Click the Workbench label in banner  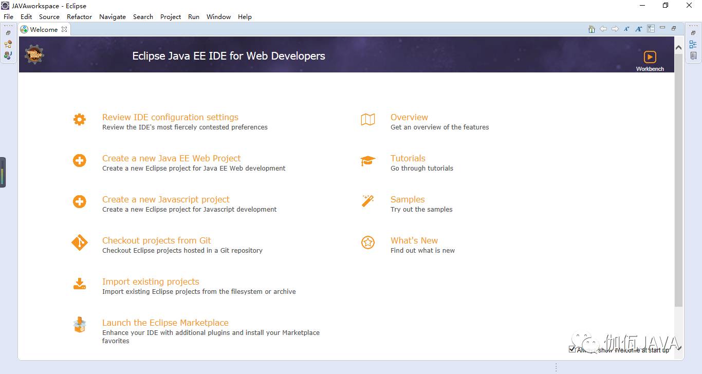click(650, 69)
